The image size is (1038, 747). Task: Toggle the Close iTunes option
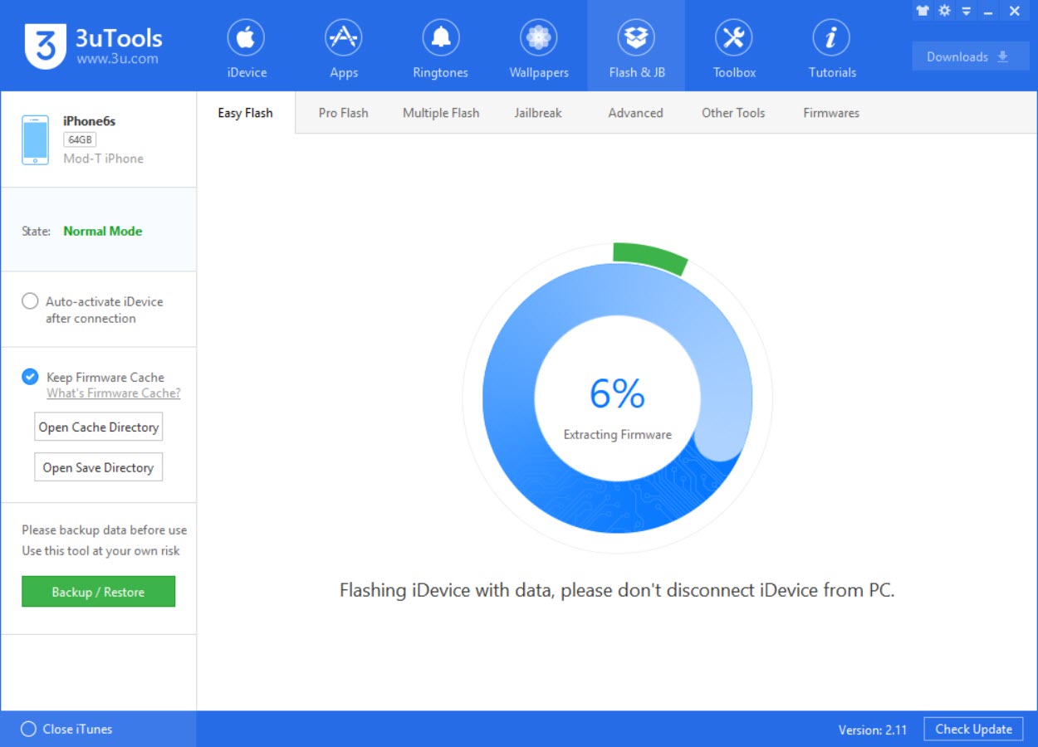click(x=29, y=729)
